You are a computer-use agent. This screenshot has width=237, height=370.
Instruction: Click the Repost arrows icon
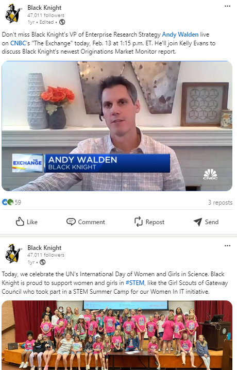139,222
